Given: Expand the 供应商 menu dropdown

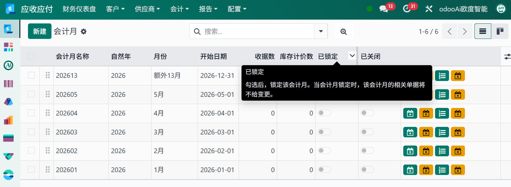Looking at the screenshot, I should 147,9.
